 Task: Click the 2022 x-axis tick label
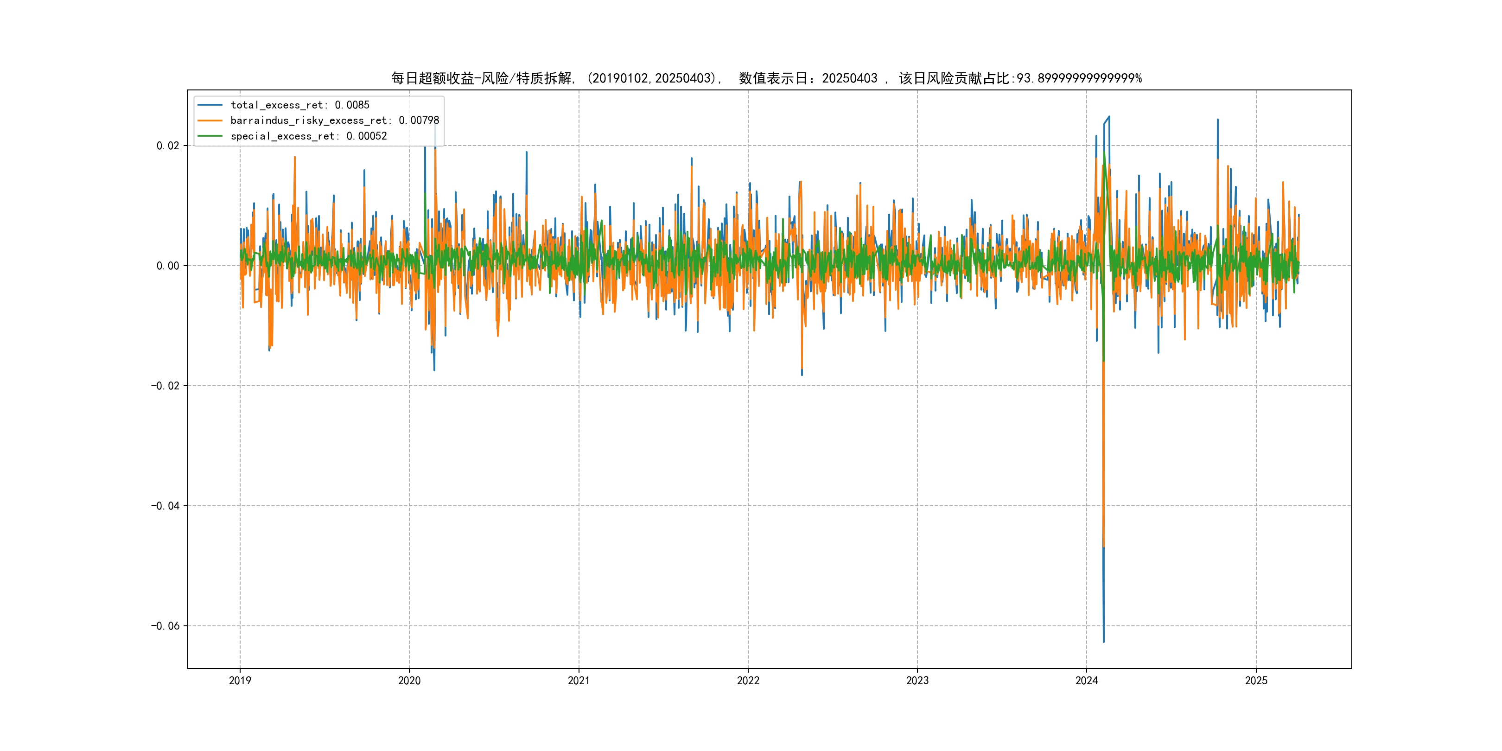pyautogui.click(x=748, y=681)
